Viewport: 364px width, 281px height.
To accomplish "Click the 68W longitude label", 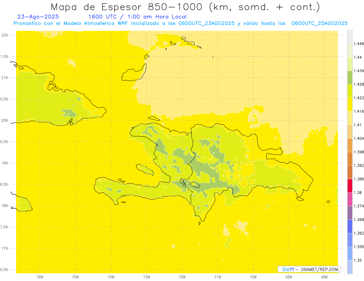I will click(x=324, y=277).
